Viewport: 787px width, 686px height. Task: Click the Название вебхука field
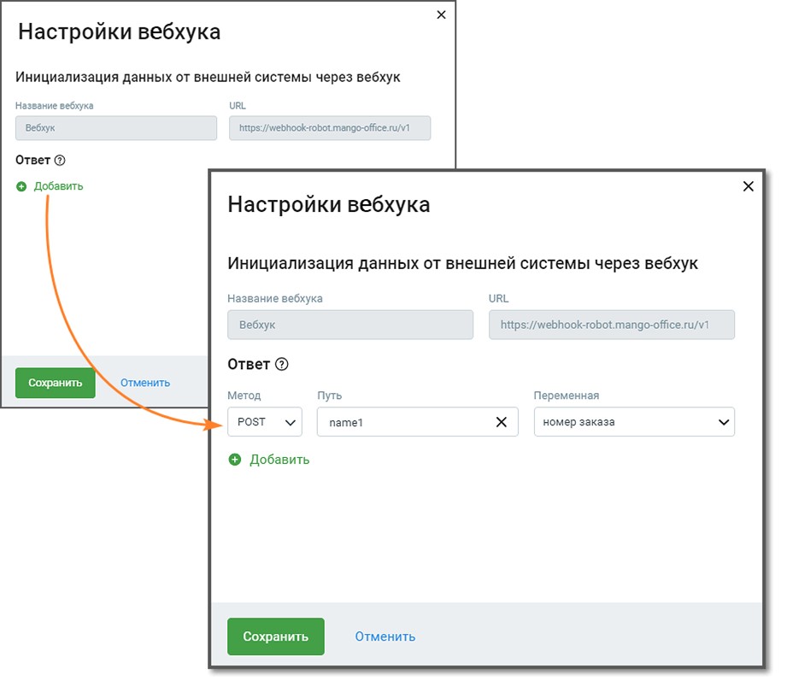coord(350,325)
